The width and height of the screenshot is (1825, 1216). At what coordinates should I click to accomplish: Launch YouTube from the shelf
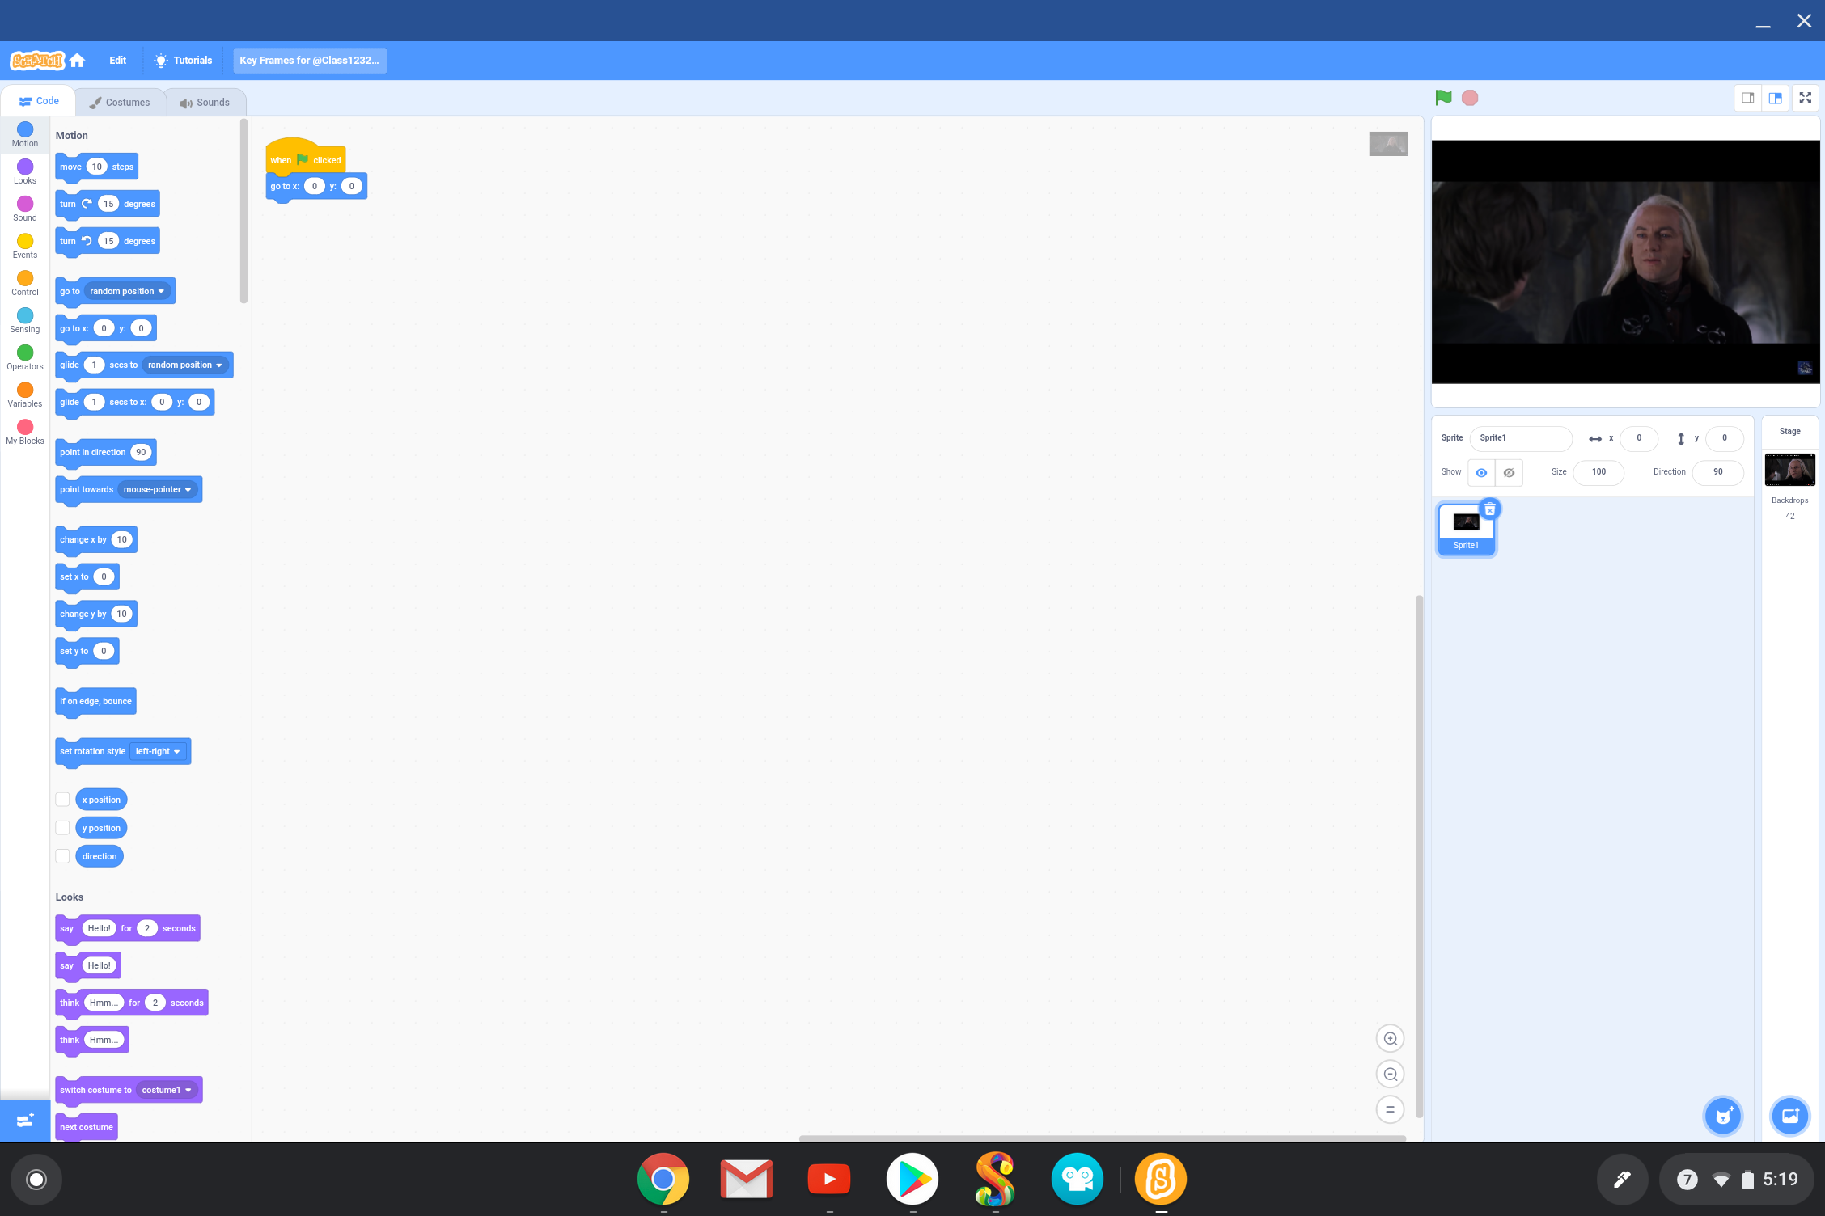pos(828,1179)
